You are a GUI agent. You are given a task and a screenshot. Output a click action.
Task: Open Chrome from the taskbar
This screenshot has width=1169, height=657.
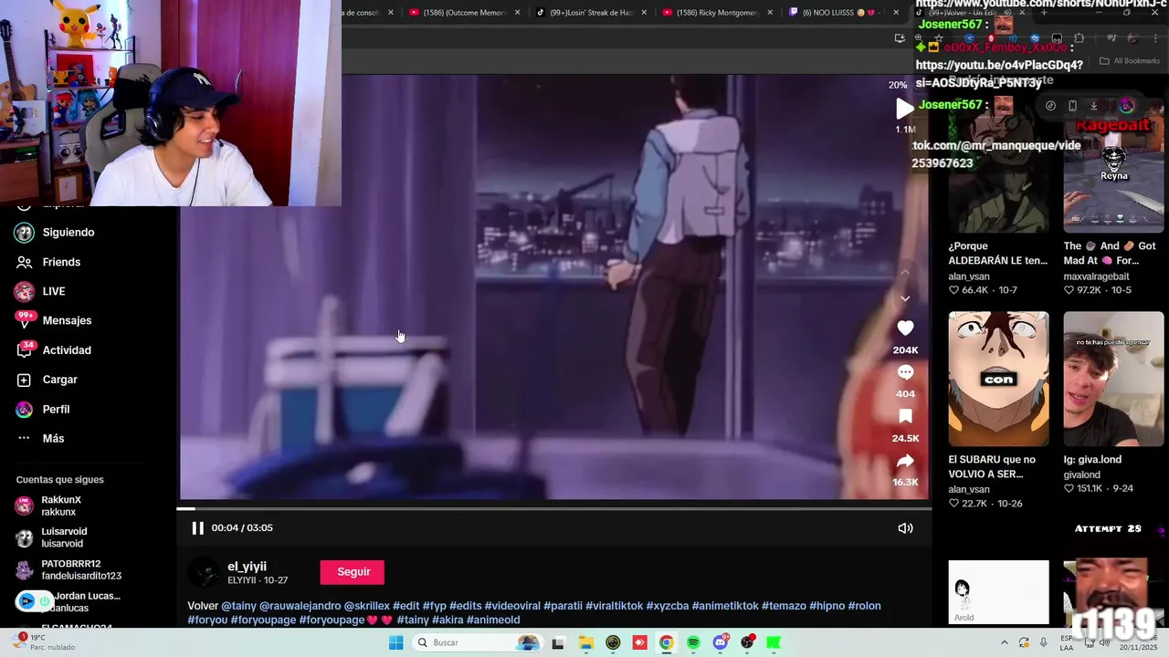click(666, 642)
